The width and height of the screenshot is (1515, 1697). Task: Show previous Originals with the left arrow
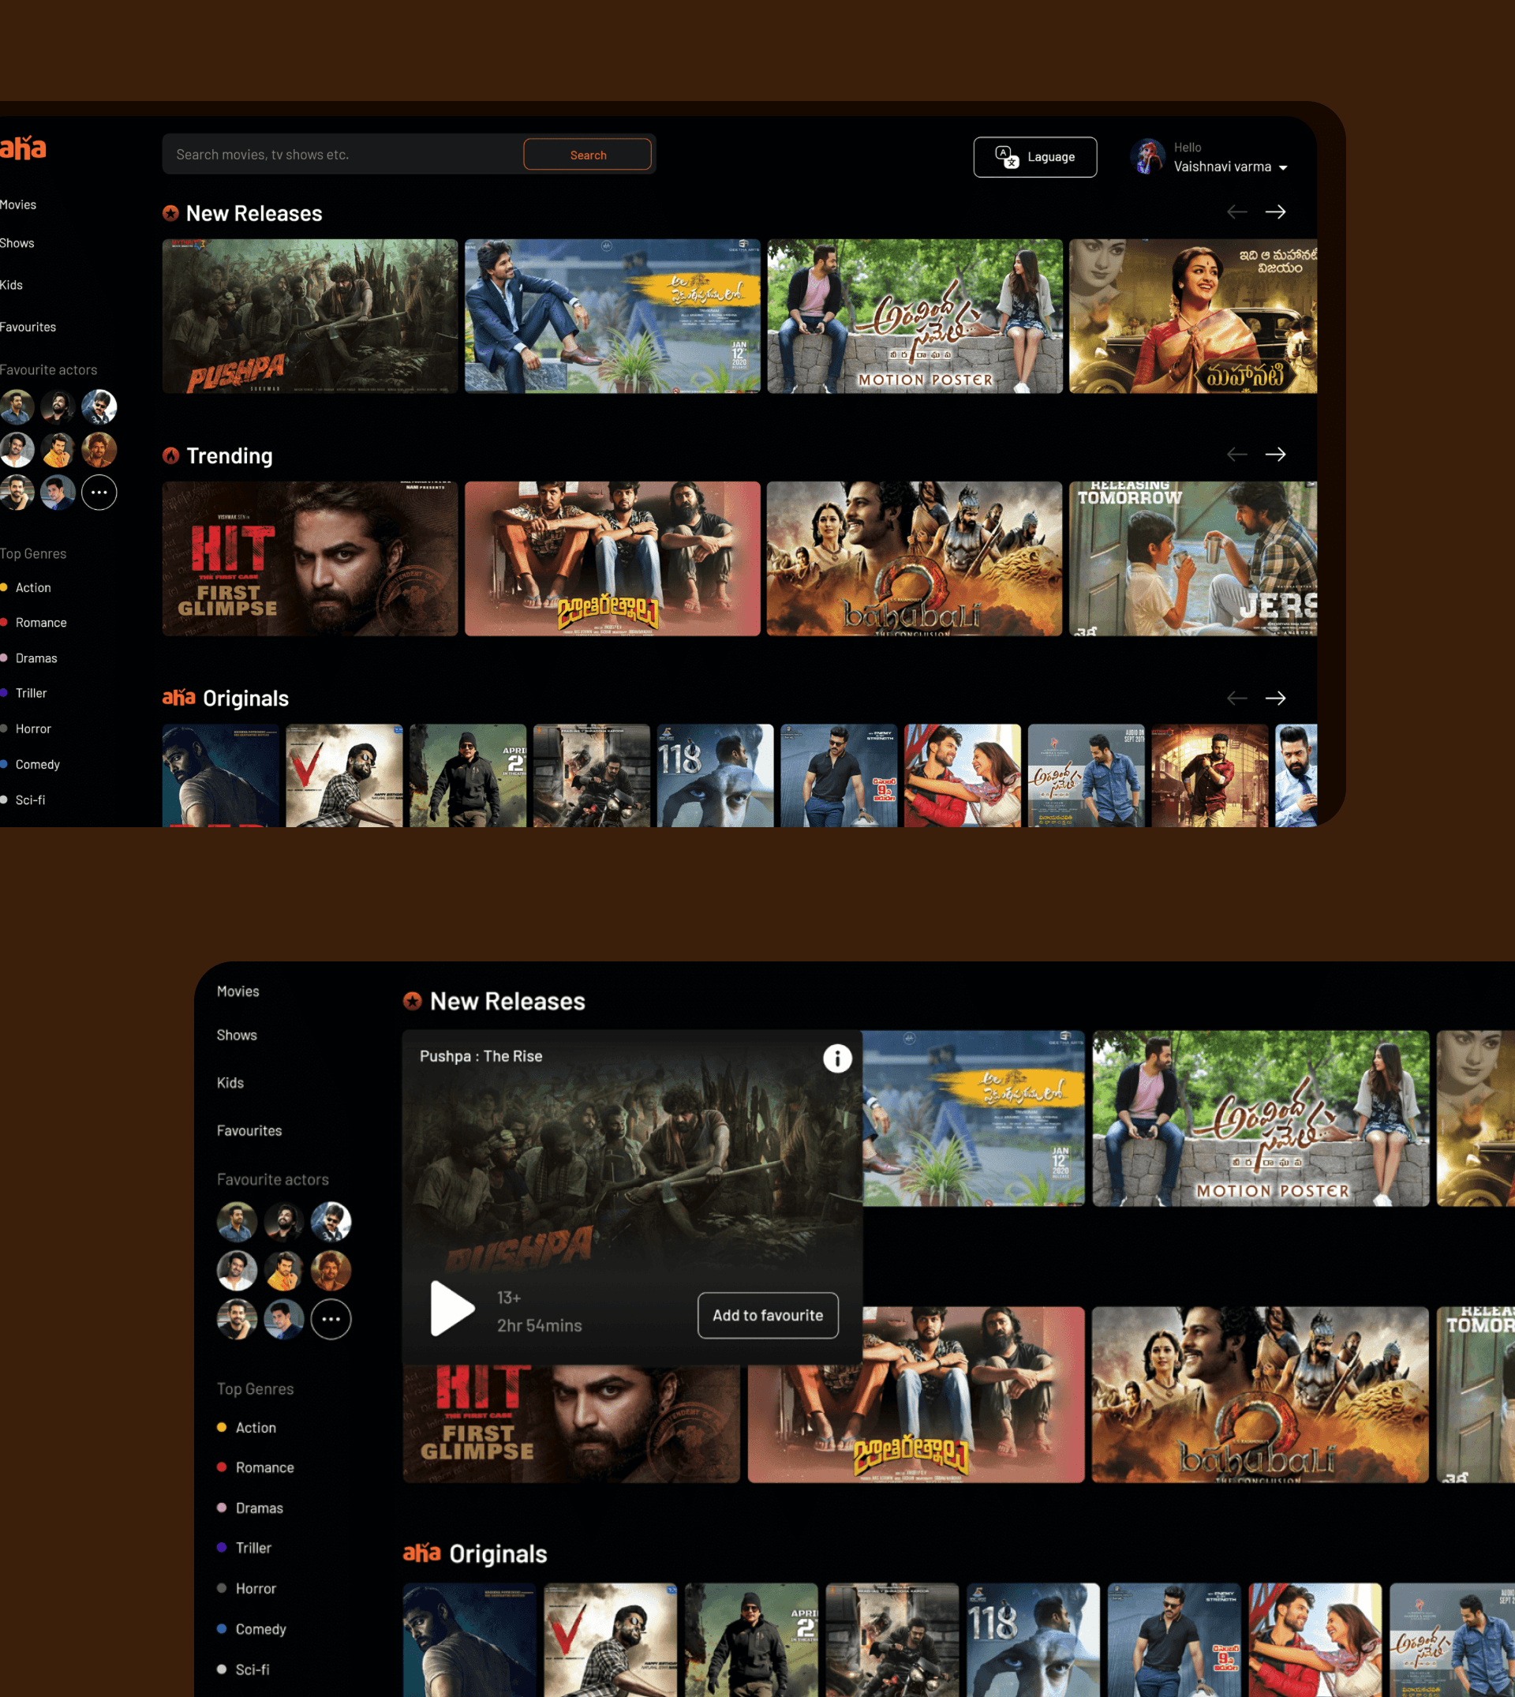[x=1237, y=698]
